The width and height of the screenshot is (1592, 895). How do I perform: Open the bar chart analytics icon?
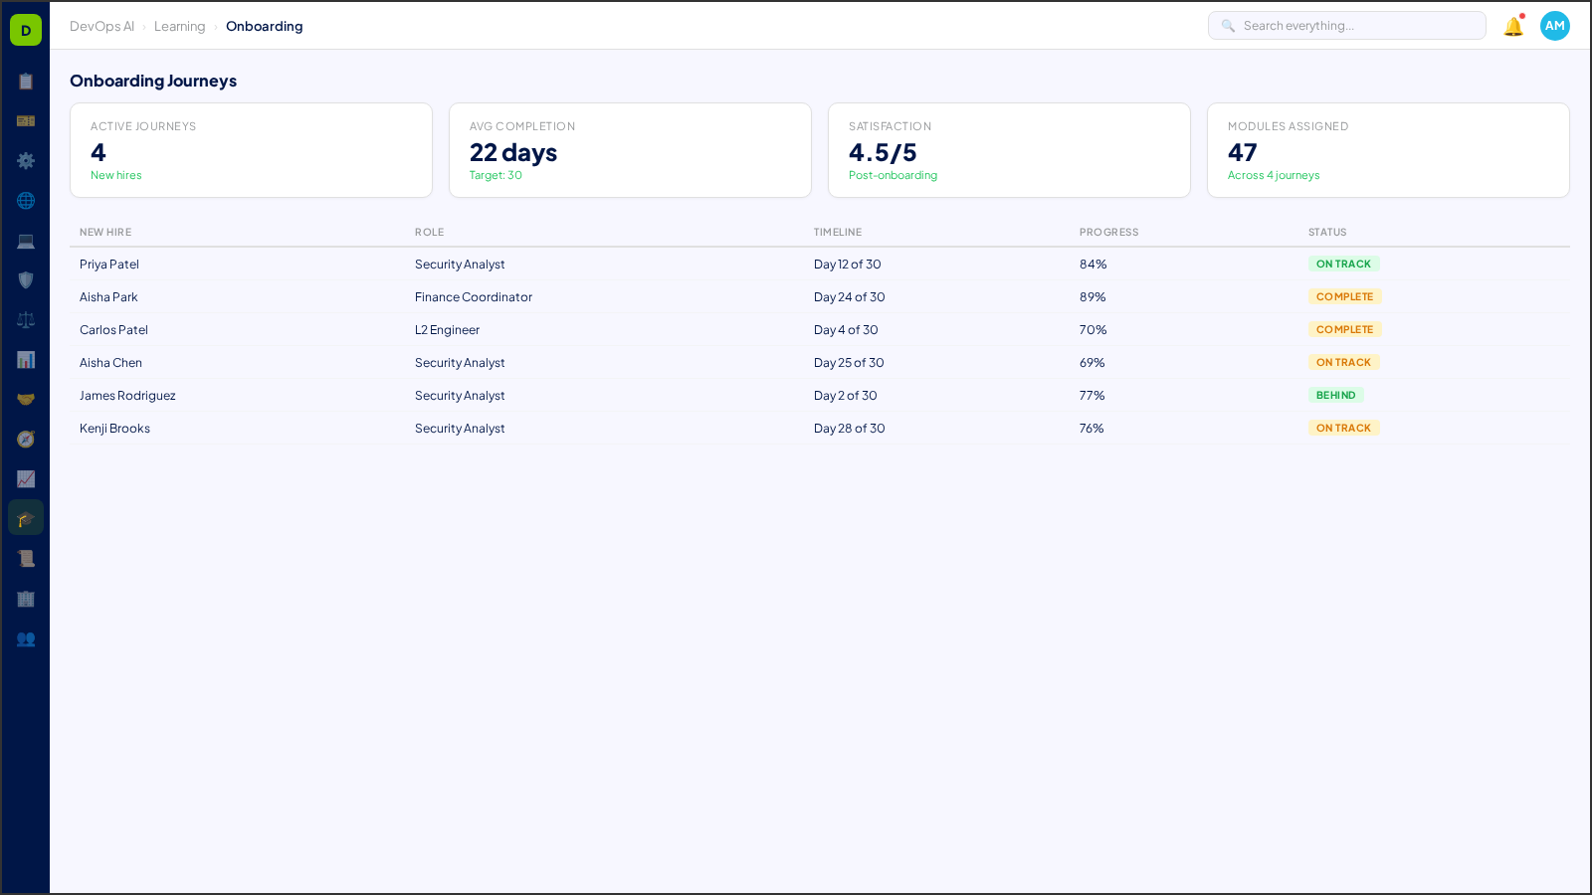click(26, 359)
